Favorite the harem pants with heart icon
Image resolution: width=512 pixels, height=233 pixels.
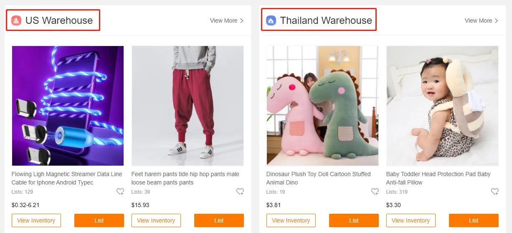(x=240, y=192)
